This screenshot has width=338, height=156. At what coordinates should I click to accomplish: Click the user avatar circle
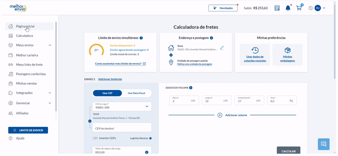(x=318, y=8)
